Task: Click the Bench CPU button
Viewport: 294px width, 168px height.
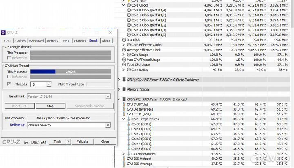Action: point(20,106)
